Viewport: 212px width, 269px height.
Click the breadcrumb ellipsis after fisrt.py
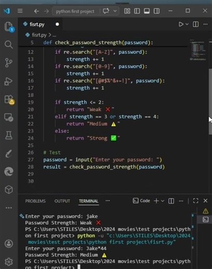point(54,35)
